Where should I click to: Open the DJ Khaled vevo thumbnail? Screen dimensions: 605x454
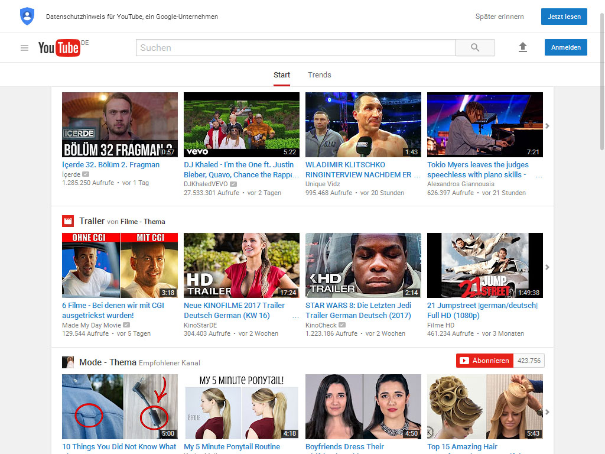click(x=242, y=125)
